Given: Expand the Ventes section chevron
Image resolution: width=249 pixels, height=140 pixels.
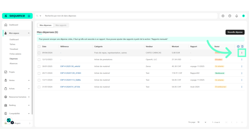Looking at the screenshot, I should [29, 80].
